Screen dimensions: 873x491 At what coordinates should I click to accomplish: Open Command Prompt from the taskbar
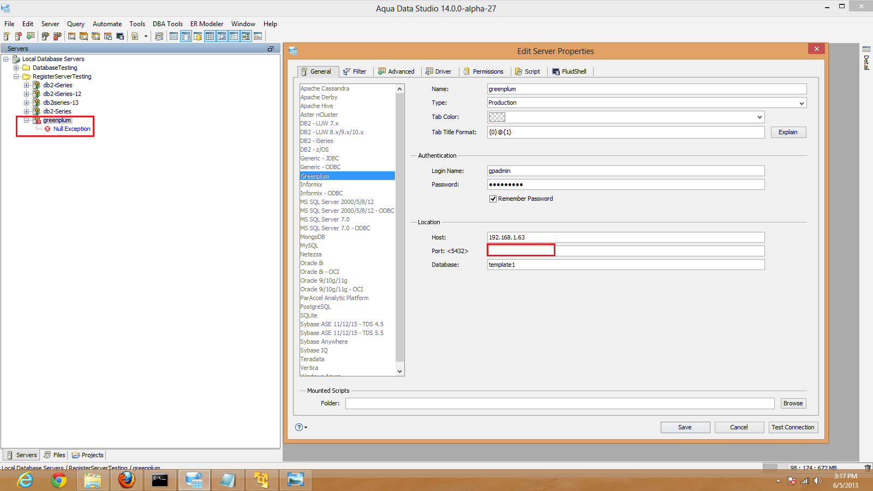[160, 480]
